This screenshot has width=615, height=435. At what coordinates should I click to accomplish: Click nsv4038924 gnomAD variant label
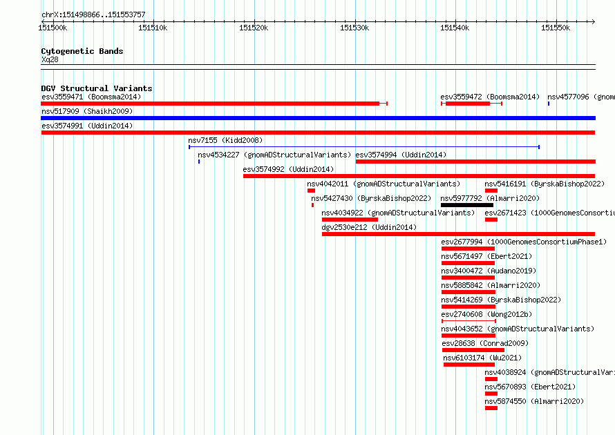pos(549,372)
